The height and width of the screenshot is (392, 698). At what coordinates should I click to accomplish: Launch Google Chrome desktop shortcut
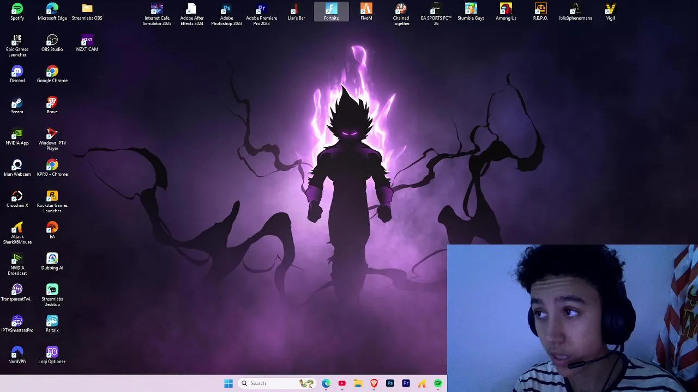tap(52, 75)
